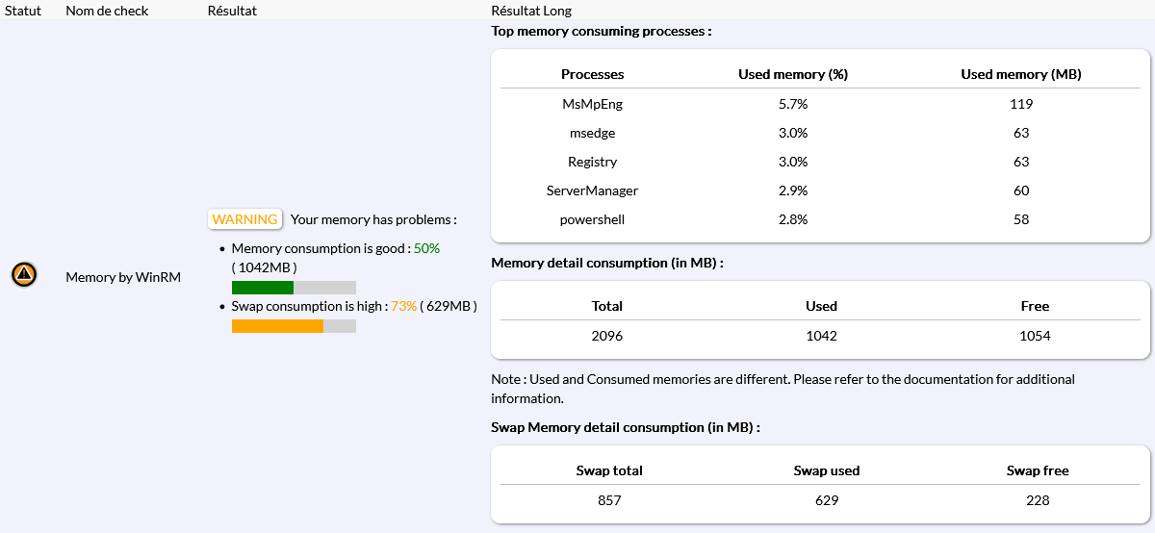Click the Processes table header
Screen dimensions: 1155x533
click(x=592, y=74)
